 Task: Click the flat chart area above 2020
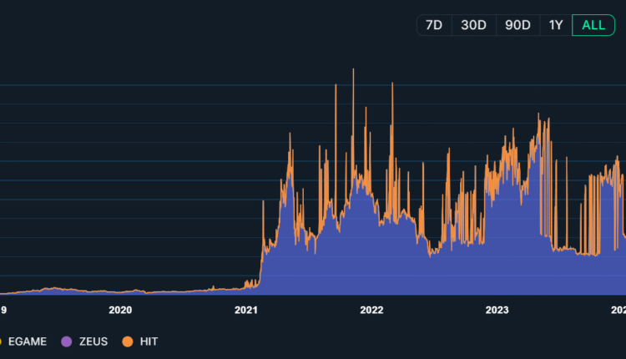click(x=121, y=291)
